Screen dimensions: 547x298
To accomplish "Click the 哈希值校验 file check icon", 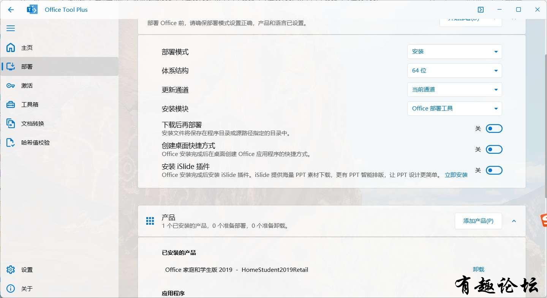I will 11,142.
